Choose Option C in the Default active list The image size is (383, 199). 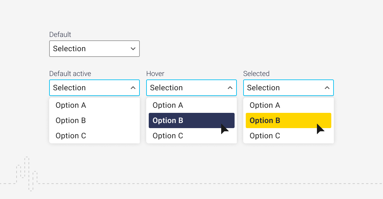point(71,136)
